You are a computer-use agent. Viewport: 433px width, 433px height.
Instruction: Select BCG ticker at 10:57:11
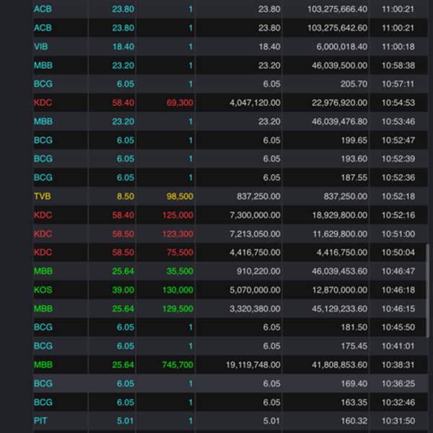[x=43, y=84]
